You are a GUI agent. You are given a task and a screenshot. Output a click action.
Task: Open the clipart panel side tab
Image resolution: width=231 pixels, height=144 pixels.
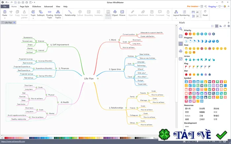click(x=181, y=51)
